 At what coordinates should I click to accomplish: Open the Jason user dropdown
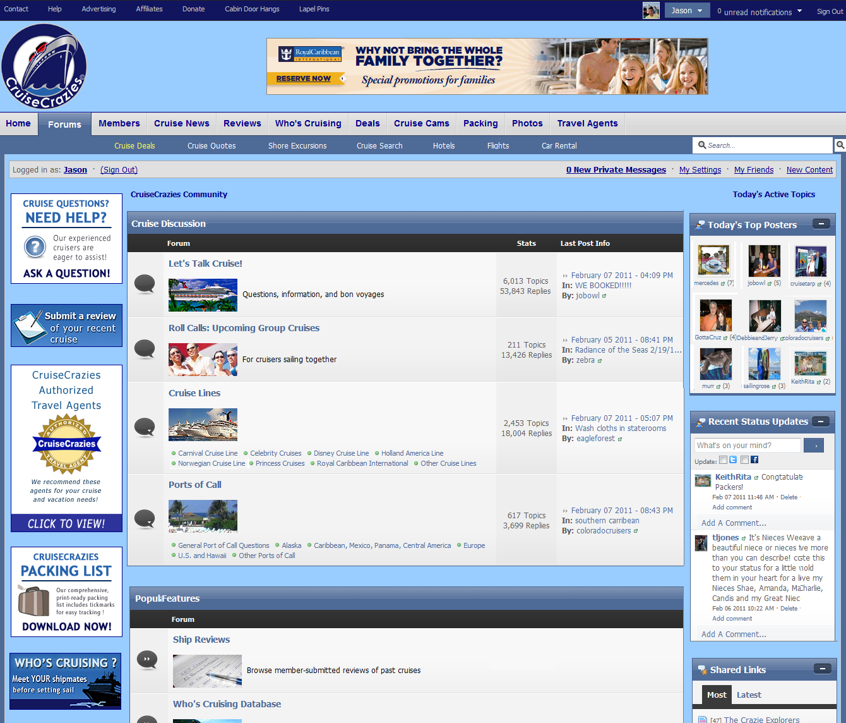pyautogui.click(x=686, y=10)
